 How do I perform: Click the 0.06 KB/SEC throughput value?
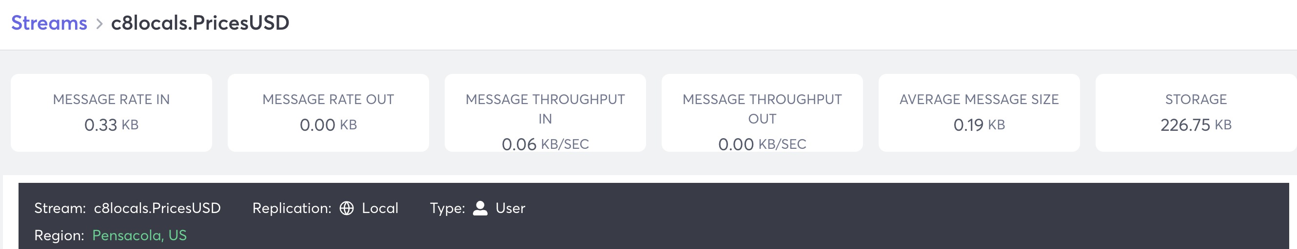click(545, 144)
